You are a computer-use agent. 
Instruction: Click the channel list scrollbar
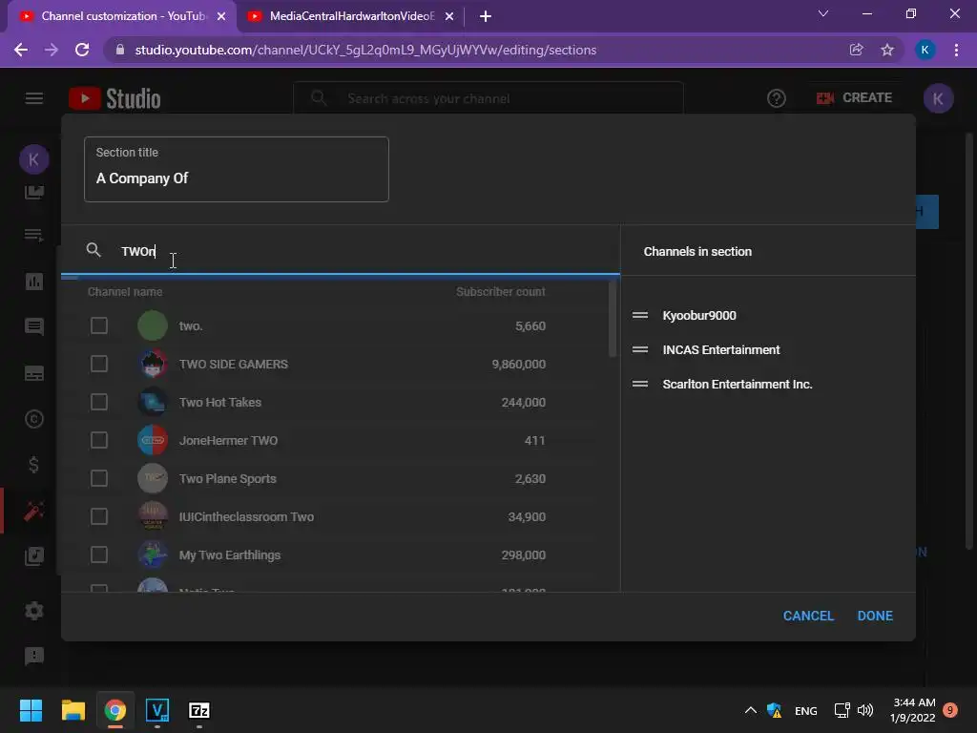tap(613, 319)
